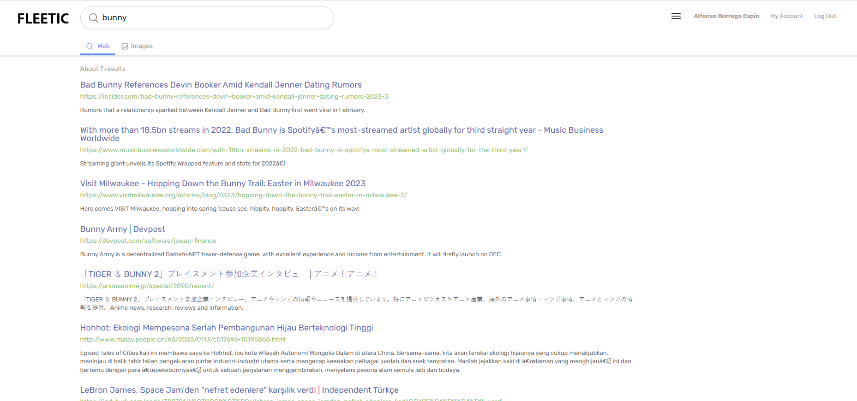The image size is (857, 401).
Task: Open the hamburger menu icon
Action: (676, 16)
